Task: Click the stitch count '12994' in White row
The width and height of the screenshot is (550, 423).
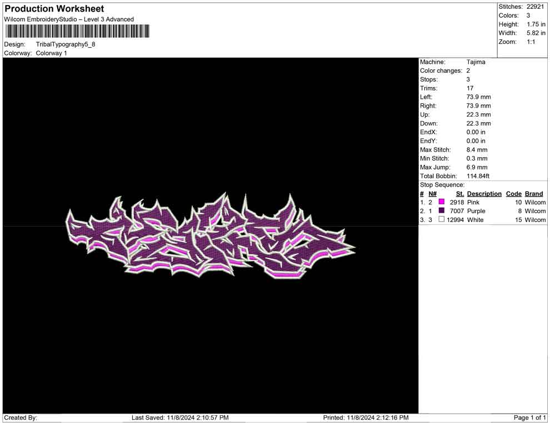Action: click(456, 220)
